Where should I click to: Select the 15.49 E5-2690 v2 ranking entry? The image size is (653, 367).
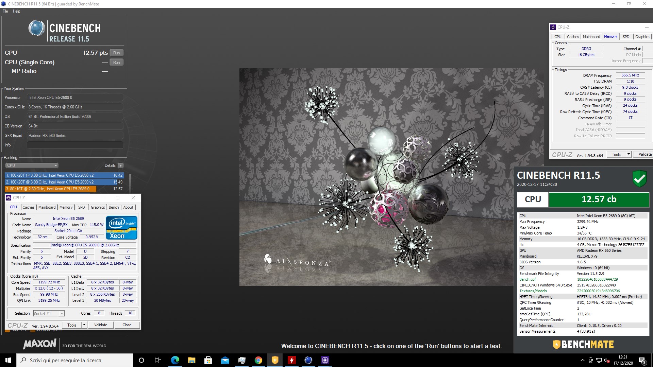(x=64, y=182)
